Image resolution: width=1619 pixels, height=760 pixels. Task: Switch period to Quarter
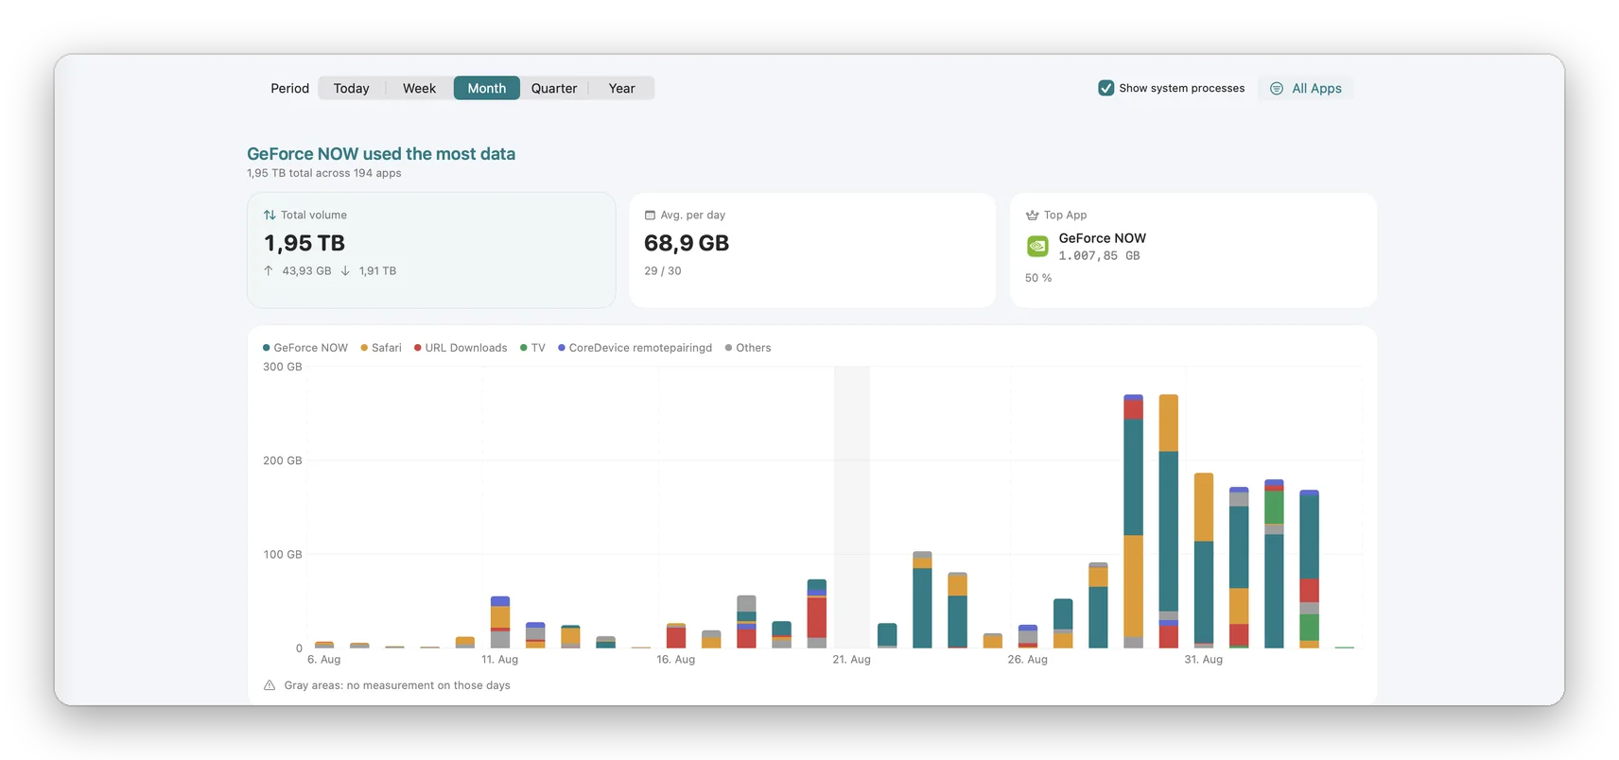coord(554,88)
